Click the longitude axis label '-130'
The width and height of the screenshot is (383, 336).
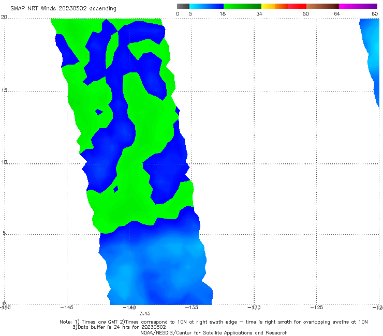click(254, 308)
